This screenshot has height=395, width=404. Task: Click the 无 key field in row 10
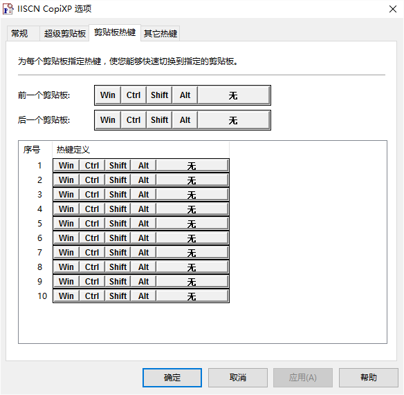pyautogui.click(x=192, y=296)
